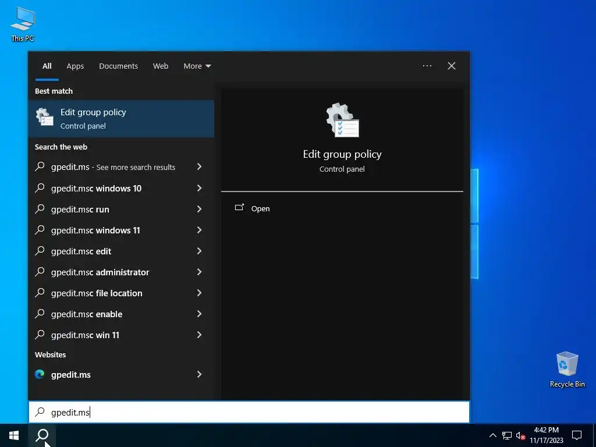Click the large Edit group policy icon in preview
This screenshot has height=447, width=596.
coord(342,120)
